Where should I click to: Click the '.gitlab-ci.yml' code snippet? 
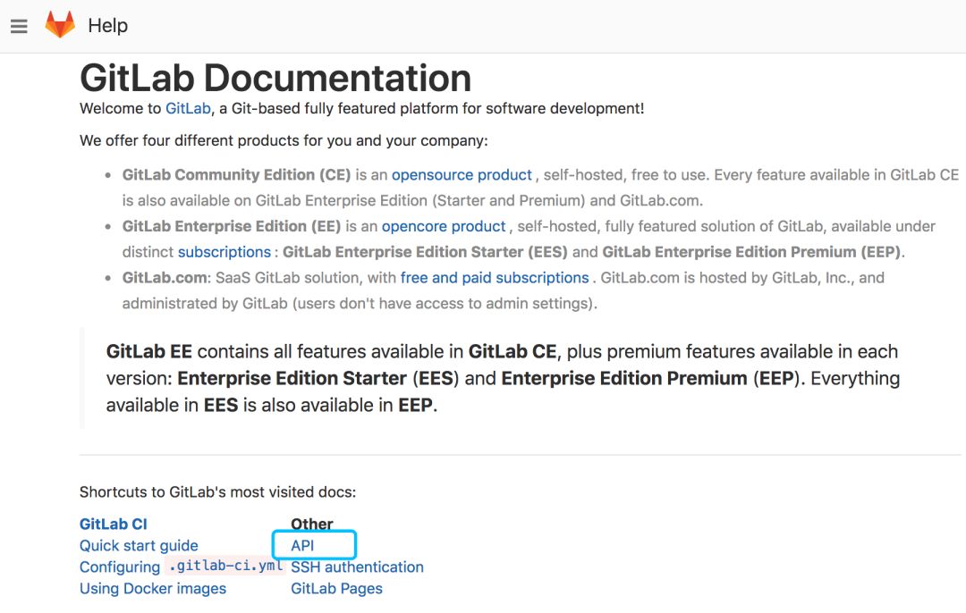[x=225, y=566]
